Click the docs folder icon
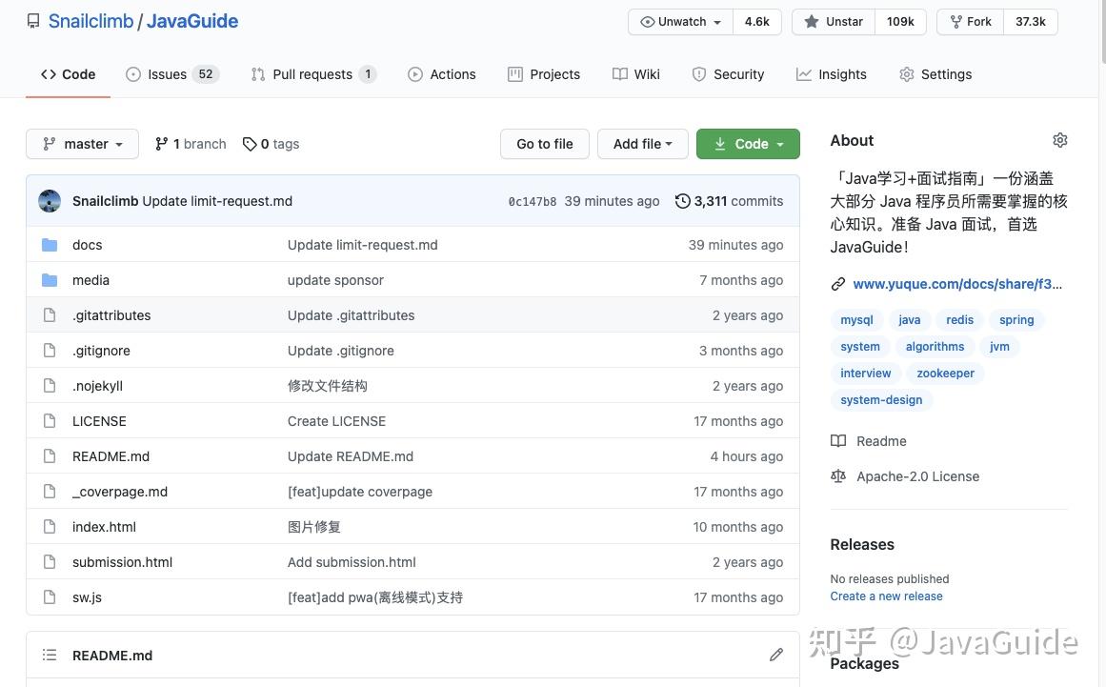This screenshot has width=1106, height=687. click(x=50, y=245)
